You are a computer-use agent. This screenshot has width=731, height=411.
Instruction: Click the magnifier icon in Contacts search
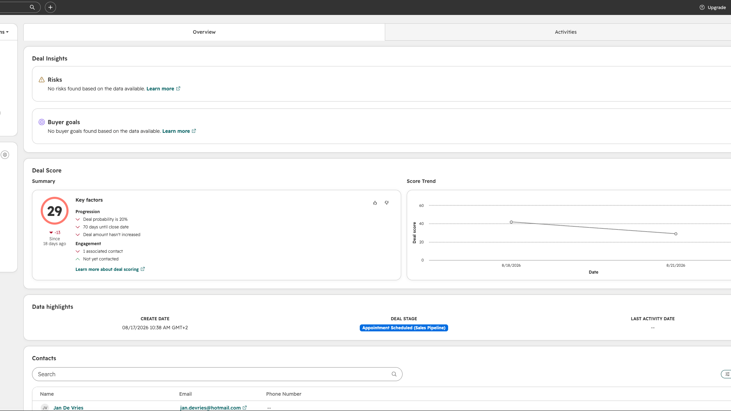pos(394,374)
